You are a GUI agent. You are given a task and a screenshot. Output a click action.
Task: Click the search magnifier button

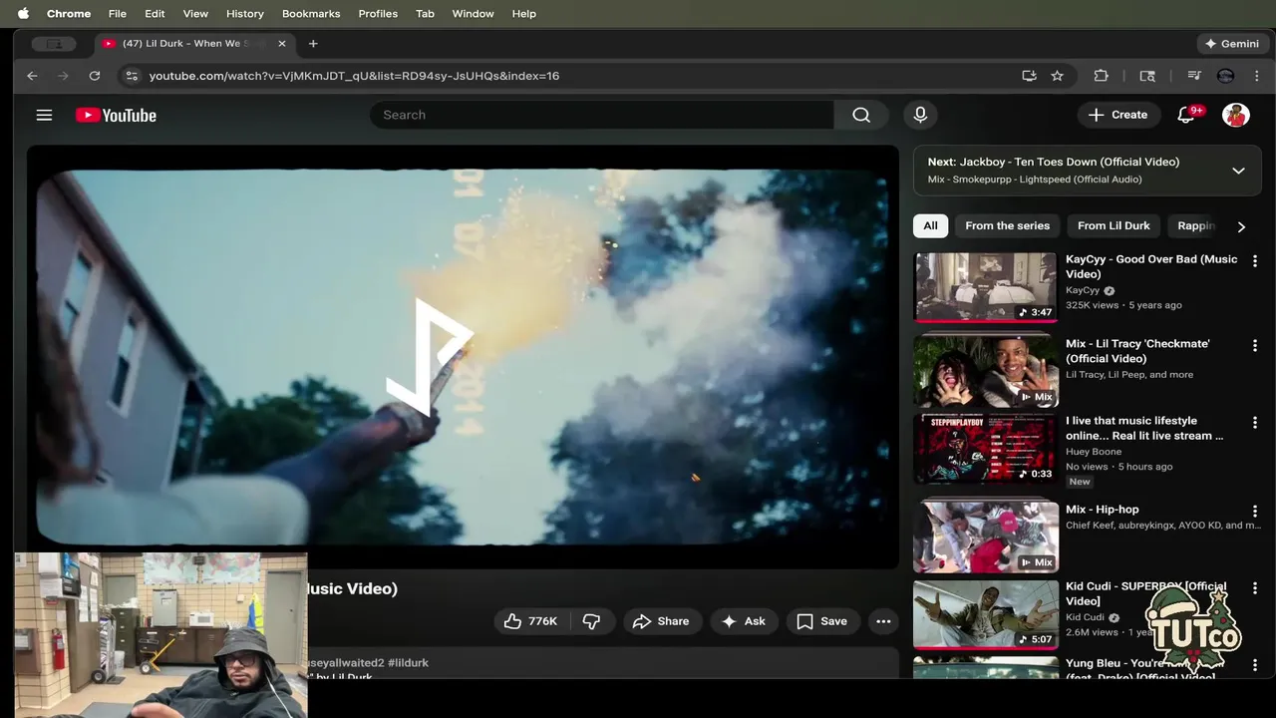click(x=861, y=115)
